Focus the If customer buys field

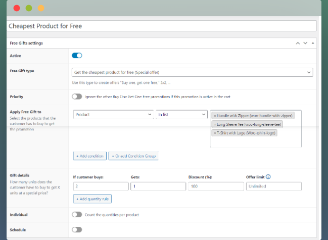pos(101,186)
